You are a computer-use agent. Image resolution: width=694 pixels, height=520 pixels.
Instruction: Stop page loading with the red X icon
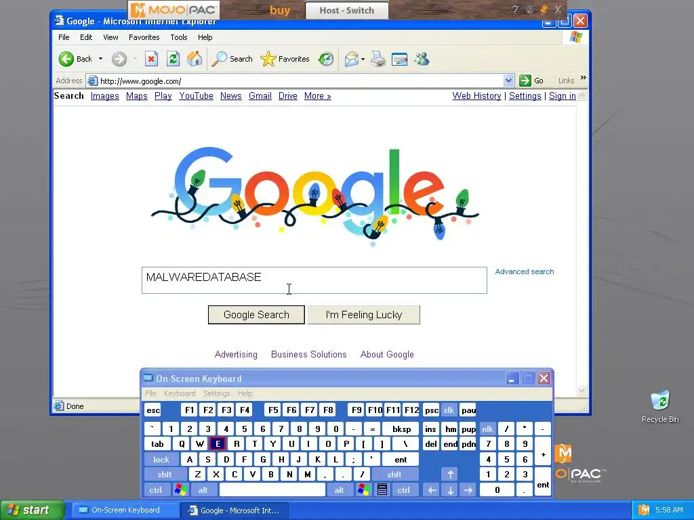point(151,59)
